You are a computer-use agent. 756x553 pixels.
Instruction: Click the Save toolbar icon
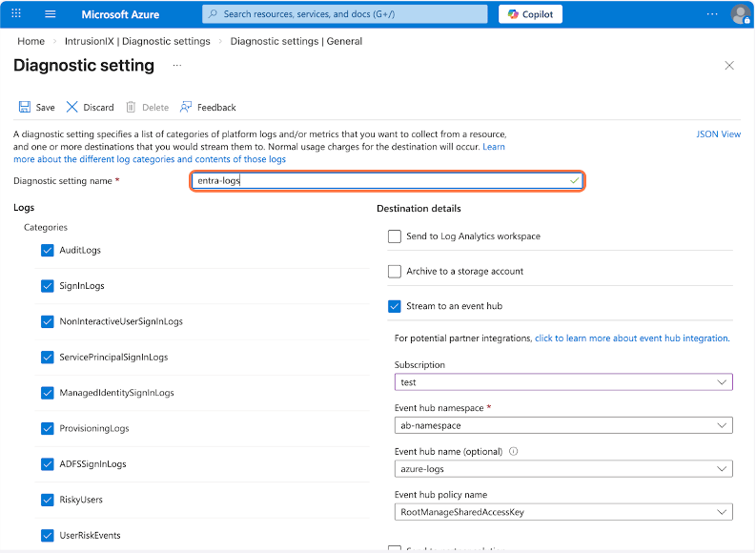tap(24, 107)
